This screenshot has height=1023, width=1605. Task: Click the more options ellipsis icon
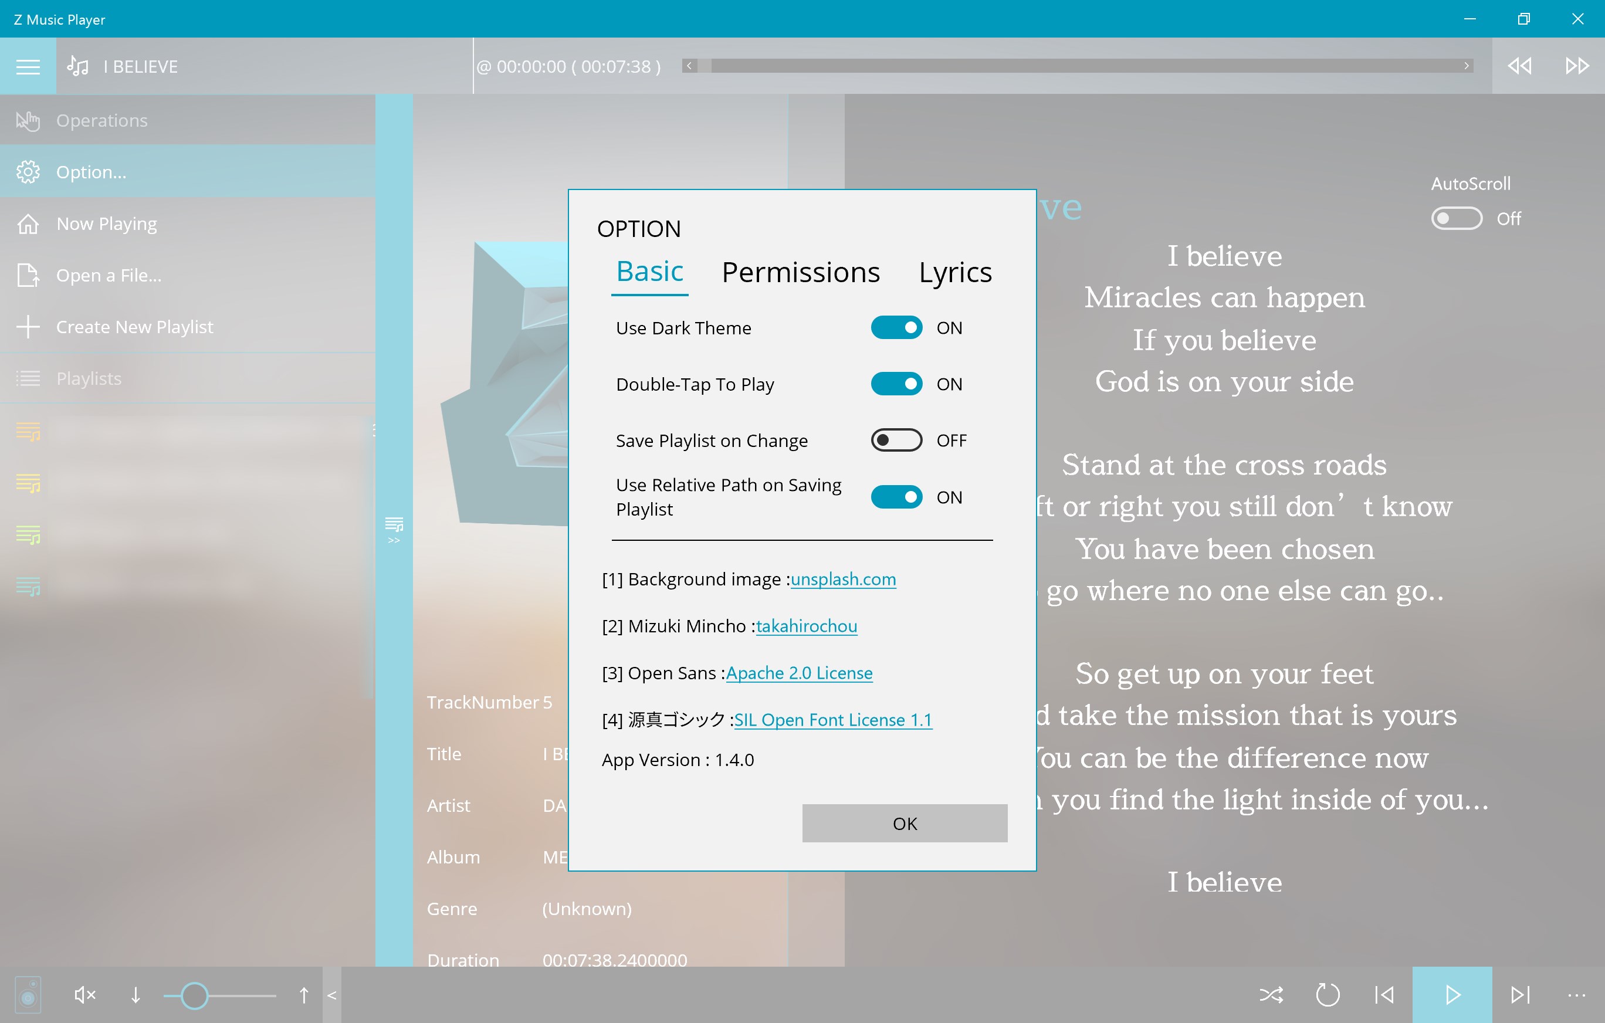point(1577,995)
